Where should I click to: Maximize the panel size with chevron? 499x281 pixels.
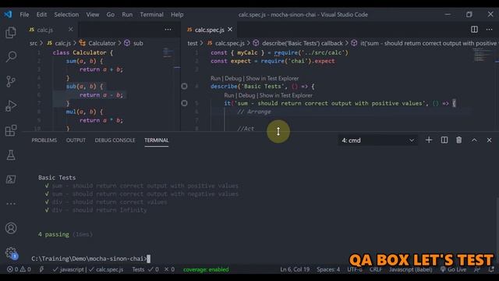point(474,140)
